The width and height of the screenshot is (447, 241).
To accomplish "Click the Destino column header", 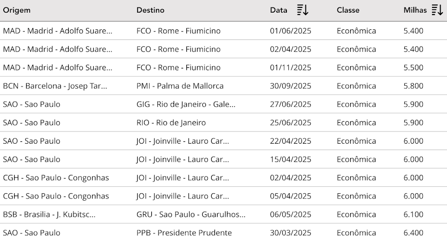I will pos(150,10).
